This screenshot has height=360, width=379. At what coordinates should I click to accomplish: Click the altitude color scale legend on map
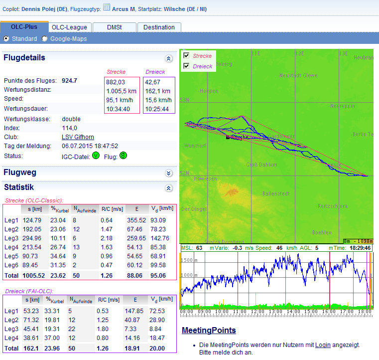tap(358, 241)
